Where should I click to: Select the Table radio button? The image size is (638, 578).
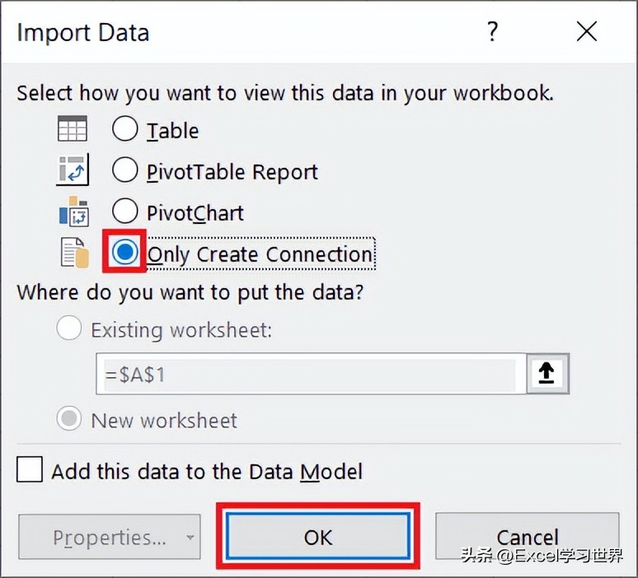click(x=125, y=128)
